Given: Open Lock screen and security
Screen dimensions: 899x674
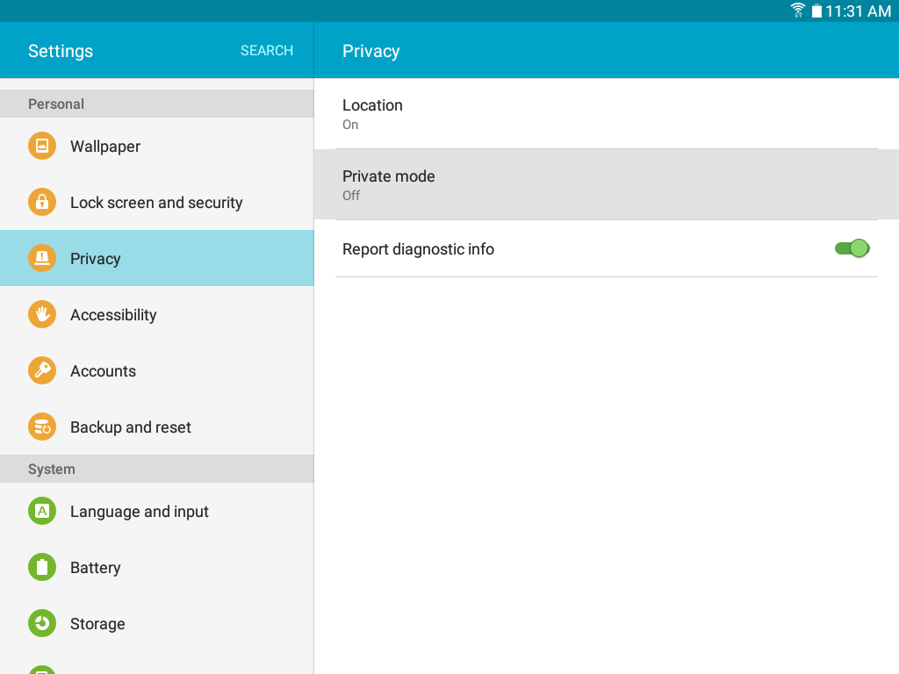Looking at the screenshot, I should coord(157,203).
